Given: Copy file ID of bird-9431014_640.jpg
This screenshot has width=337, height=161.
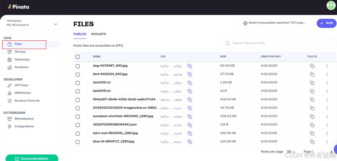Looking at the screenshot, I should pos(312,74).
